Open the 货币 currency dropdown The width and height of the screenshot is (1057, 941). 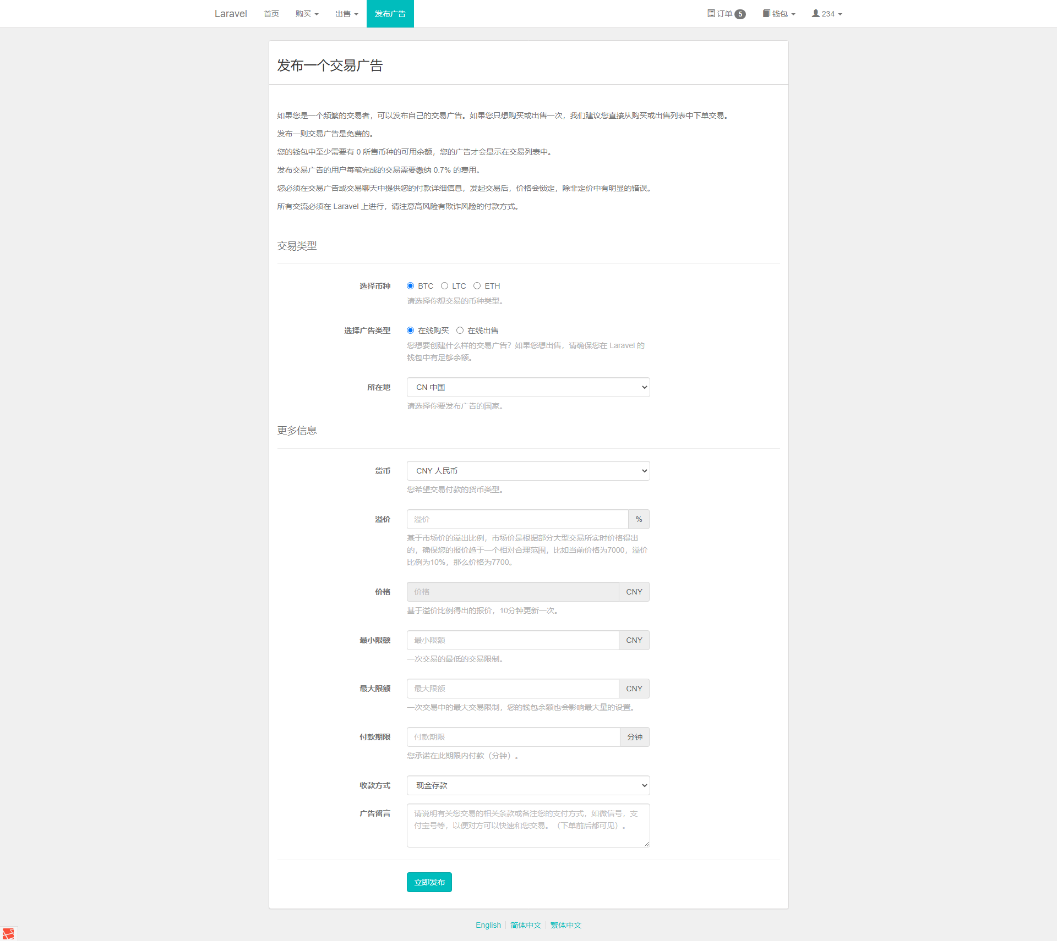pyautogui.click(x=528, y=471)
